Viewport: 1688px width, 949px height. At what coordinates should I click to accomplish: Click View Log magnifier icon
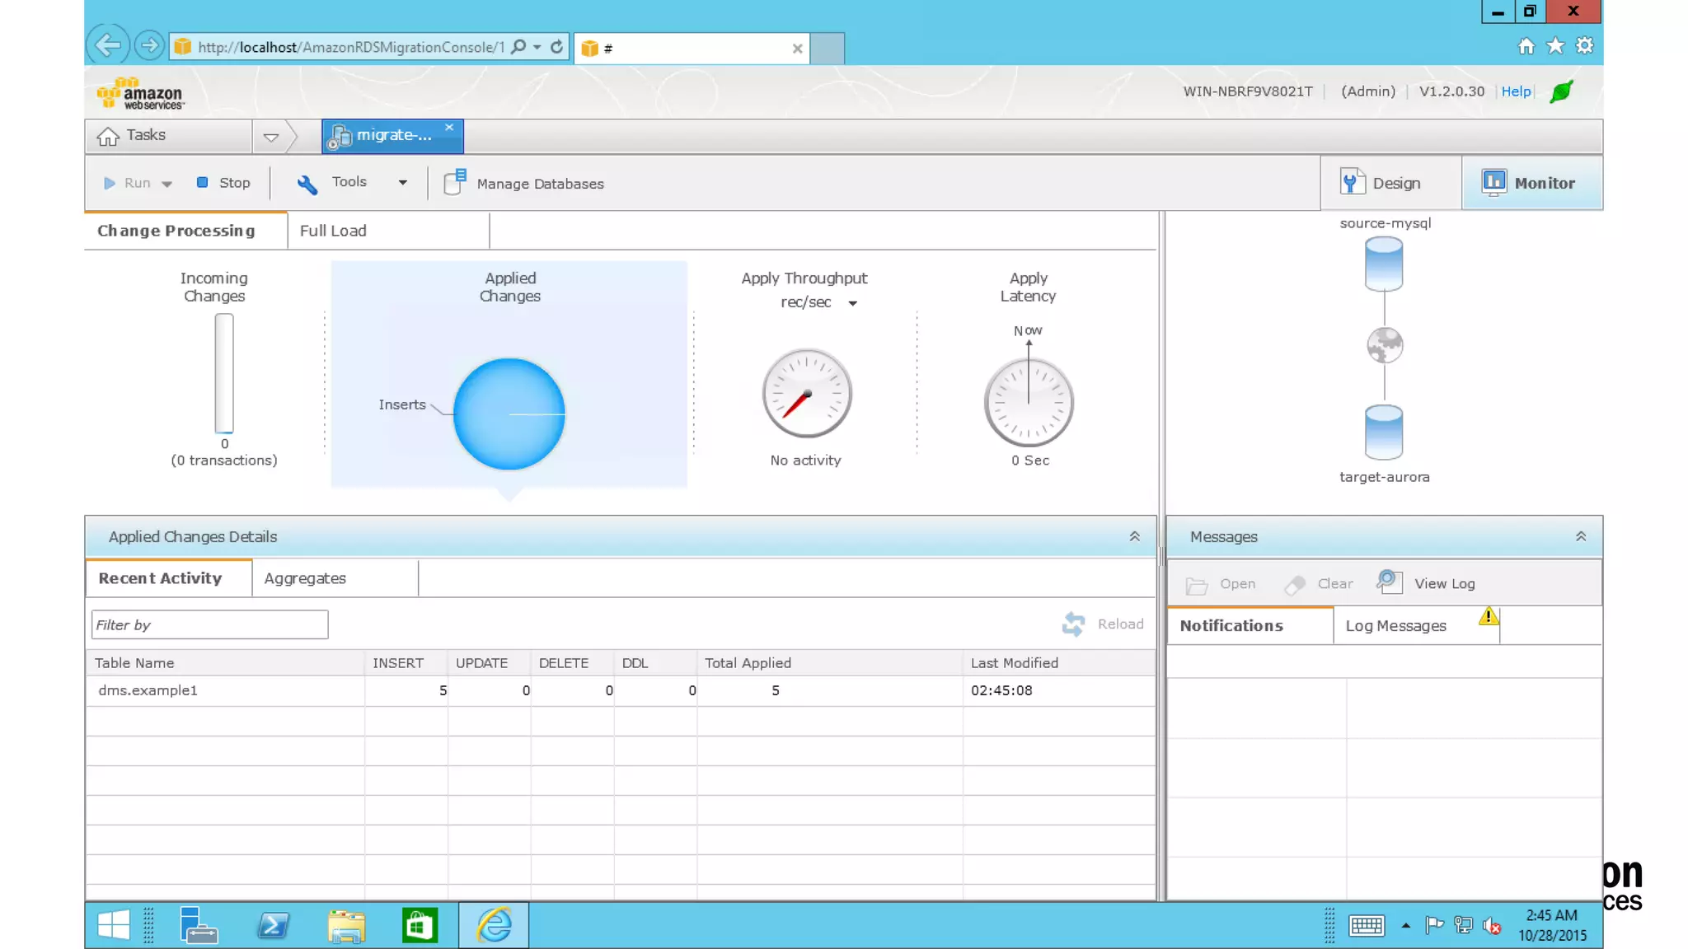(x=1390, y=582)
